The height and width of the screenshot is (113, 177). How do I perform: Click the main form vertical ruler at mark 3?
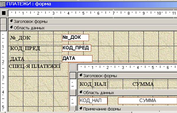(3, 77)
